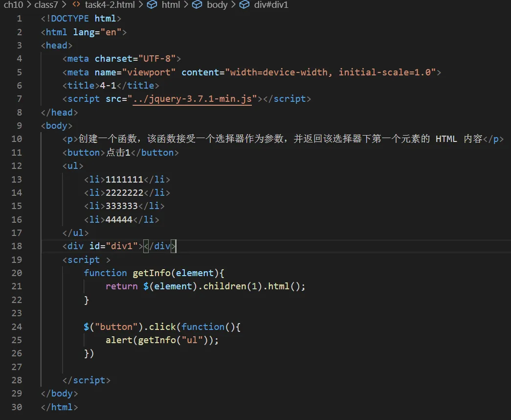Click the click method on line 24
Screen dimensions: 511x420
point(162,327)
